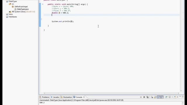
Task: Click Display Selected Console icon
Action: point(169,97)
